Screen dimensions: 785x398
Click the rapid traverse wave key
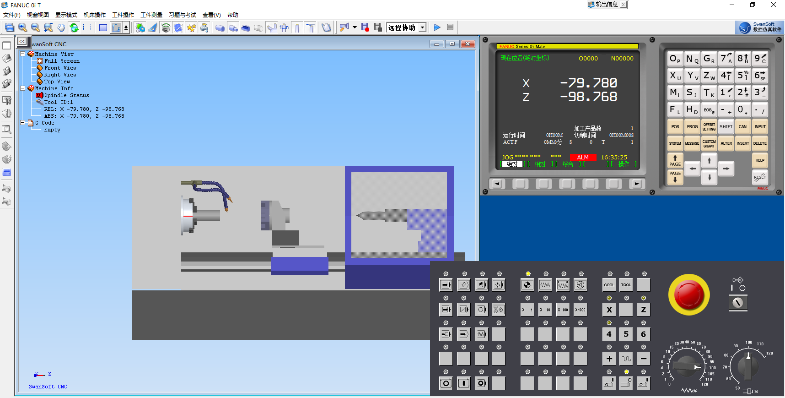click(x=626, y=359)
